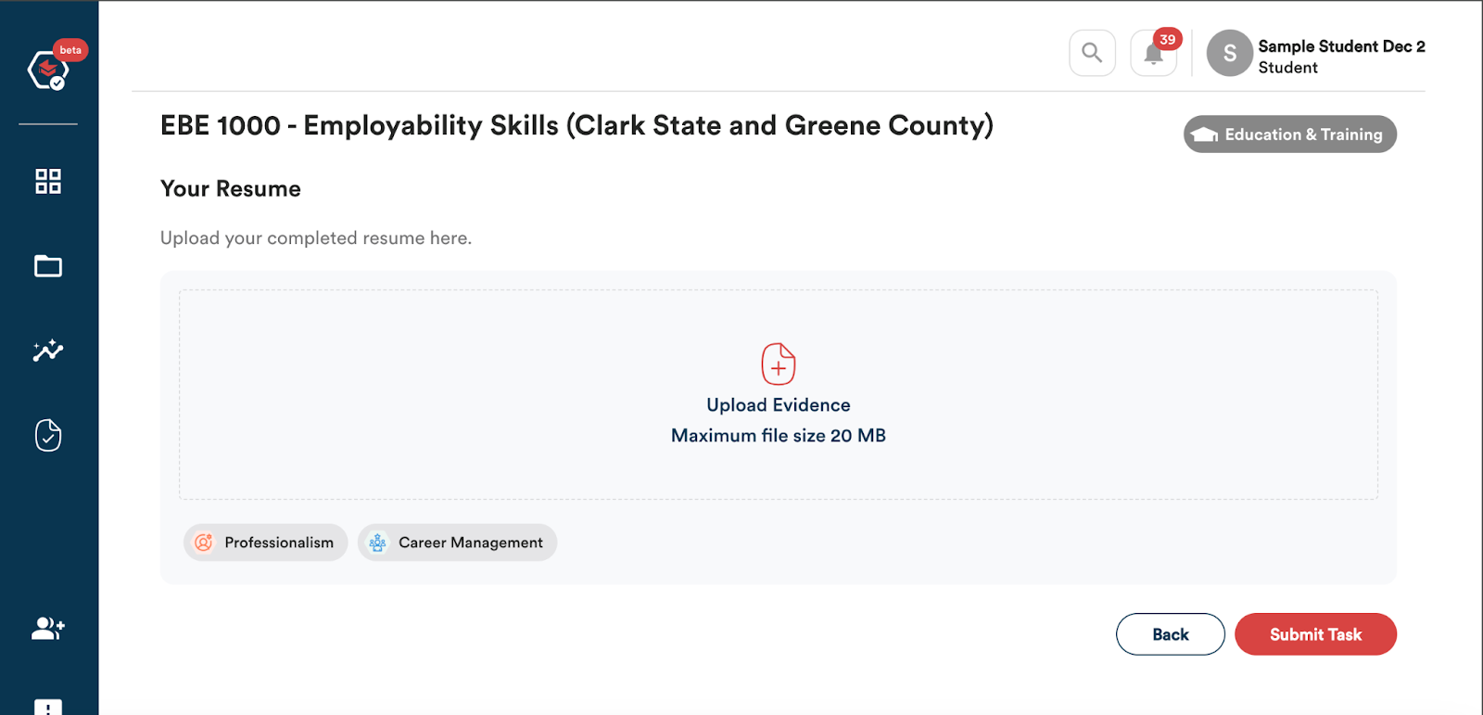Open the checkmark document sidebar icon
The image size is (1483, 715).
(x=48, y=435)
